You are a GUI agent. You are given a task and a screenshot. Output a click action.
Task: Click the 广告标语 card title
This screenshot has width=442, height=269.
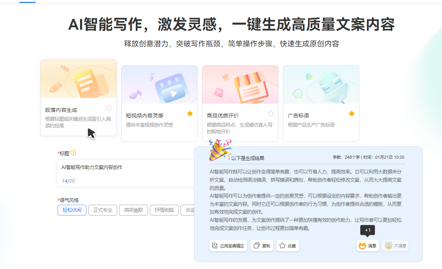(298, 116)
